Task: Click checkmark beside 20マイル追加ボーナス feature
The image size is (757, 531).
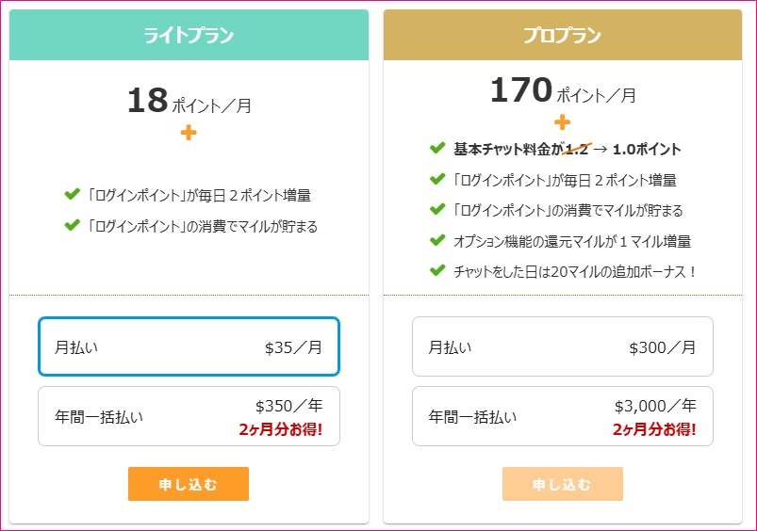Action: (x=436, y=270)
